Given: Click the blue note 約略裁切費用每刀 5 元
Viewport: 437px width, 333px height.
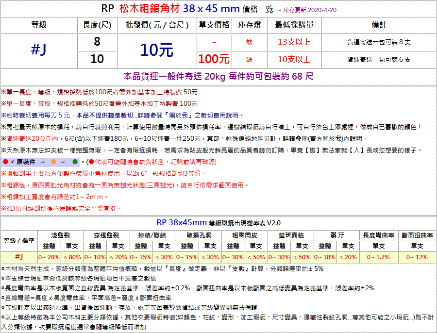Looking at the screenshot, I should pos(122,116).
